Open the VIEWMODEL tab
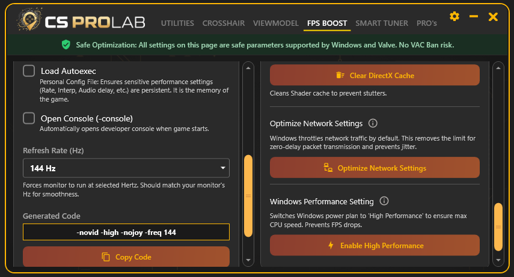 pyautogui.click(x=276, y=23)
